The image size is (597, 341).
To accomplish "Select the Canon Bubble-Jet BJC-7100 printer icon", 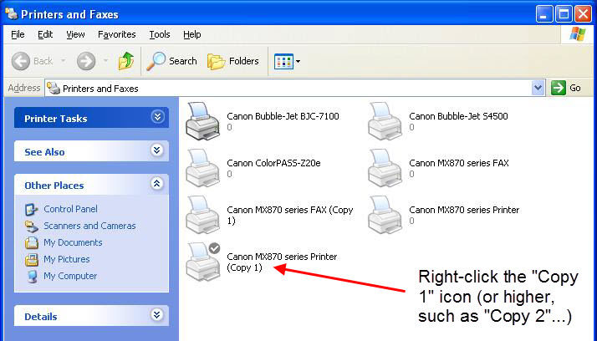I will (x=203, y=121).
